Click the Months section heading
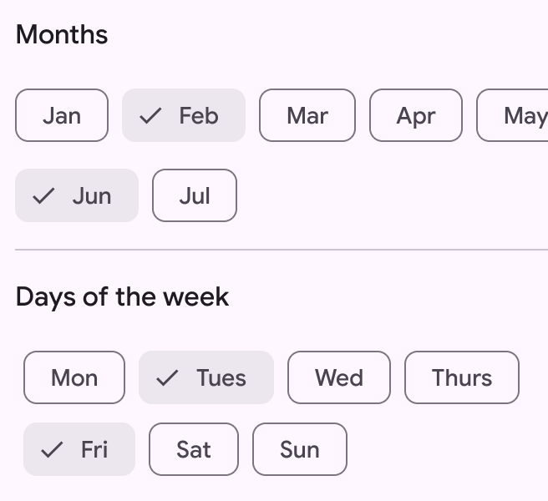The image size is (548, 501). point(62,35)
